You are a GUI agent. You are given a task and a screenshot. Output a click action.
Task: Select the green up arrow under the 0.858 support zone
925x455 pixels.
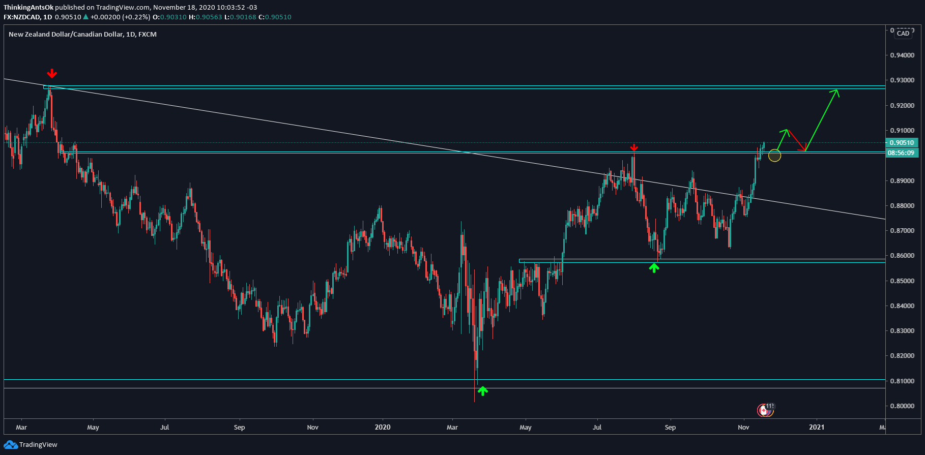pos(654,268)
